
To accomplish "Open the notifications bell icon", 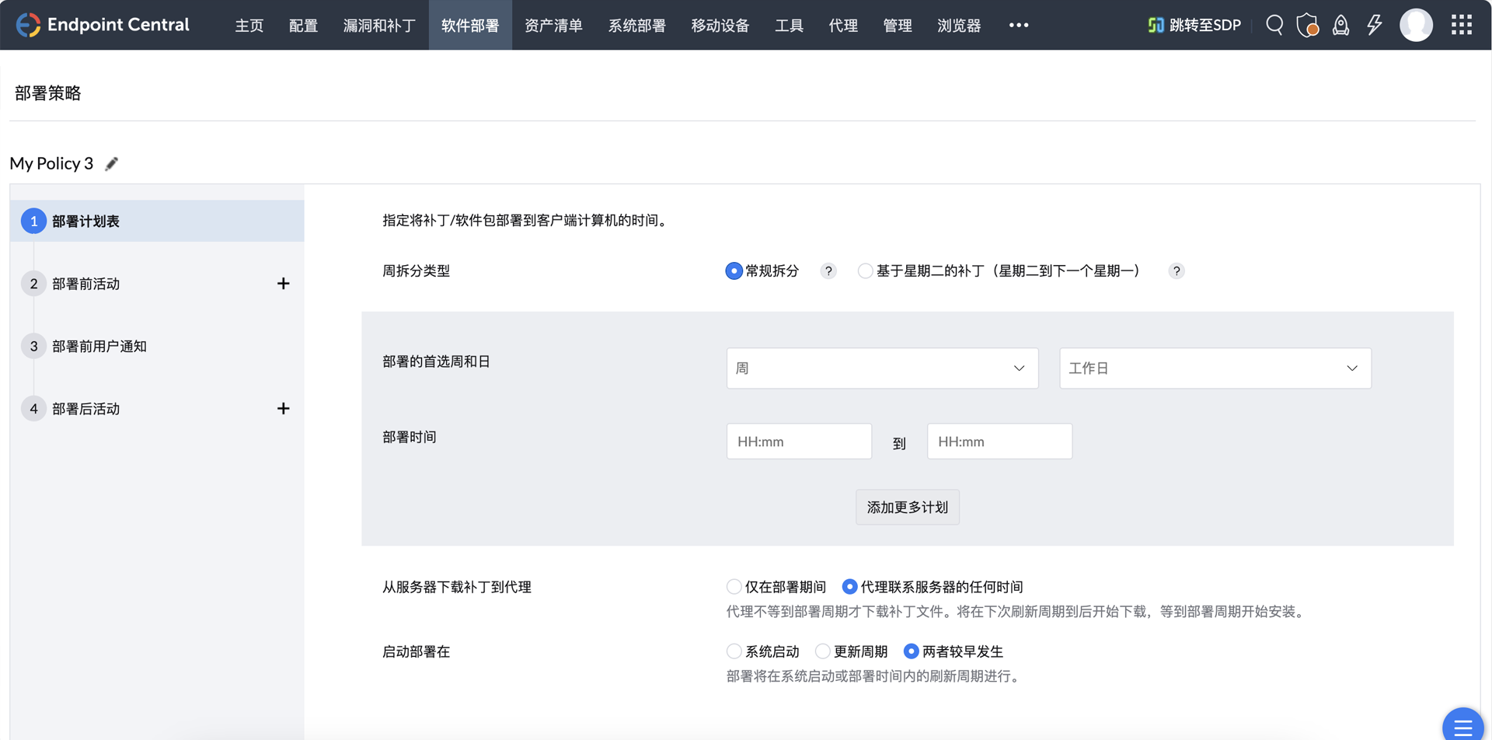I will (x=1340, y=25).
